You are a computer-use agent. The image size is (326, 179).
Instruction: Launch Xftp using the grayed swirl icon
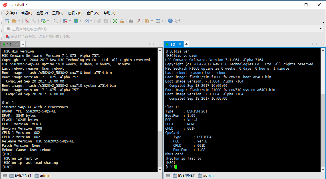99,21
